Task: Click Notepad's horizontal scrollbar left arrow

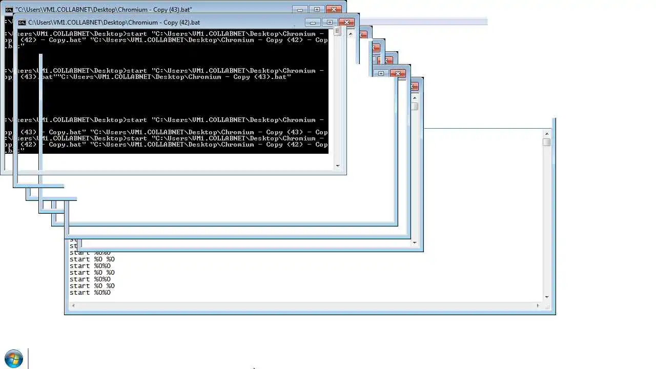Action: pyautogui.click(x=73, y=305)
